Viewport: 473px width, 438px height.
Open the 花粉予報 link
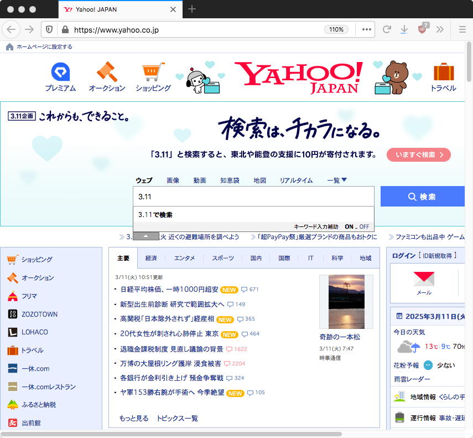coord(406,365)
